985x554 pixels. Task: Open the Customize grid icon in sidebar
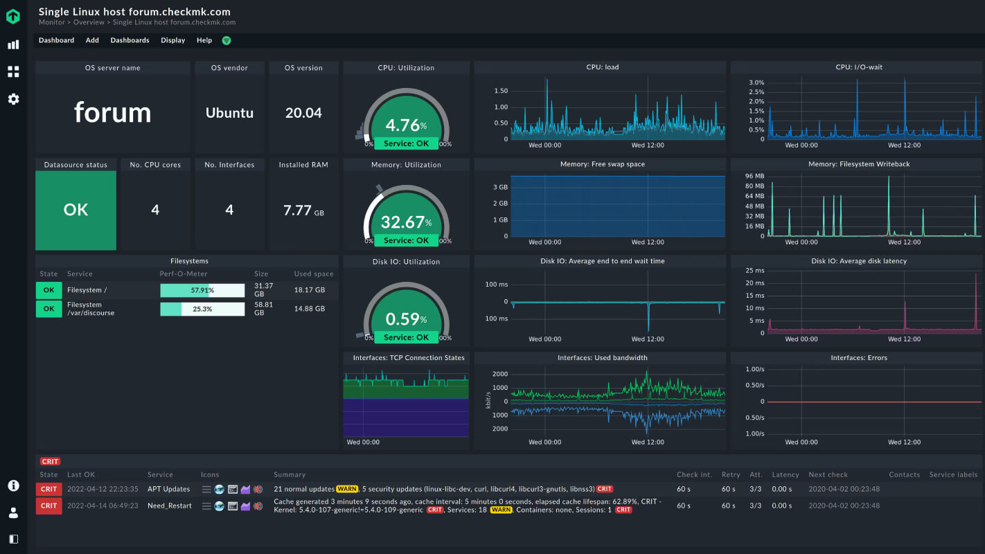click(13, 72)
